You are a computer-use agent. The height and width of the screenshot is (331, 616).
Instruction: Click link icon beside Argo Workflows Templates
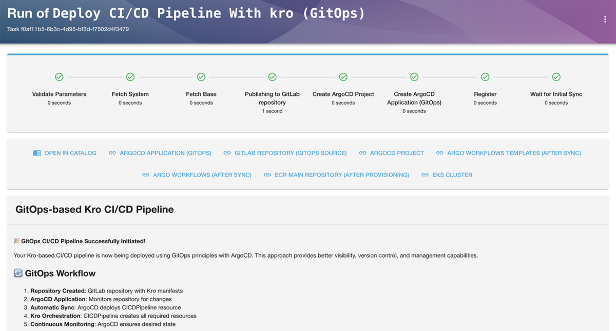pyautogui.click(x=439, y=153)
